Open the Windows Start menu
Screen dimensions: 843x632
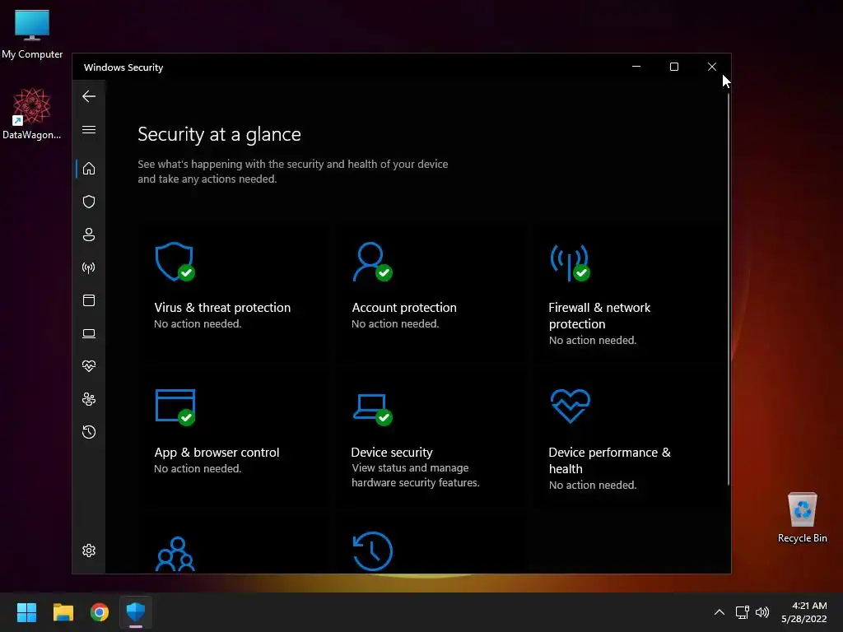(26, 612)
